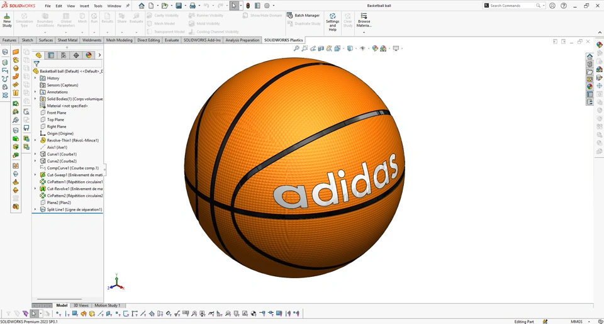
Task: Open Design Library in task pane
Action: pos(590,64)
